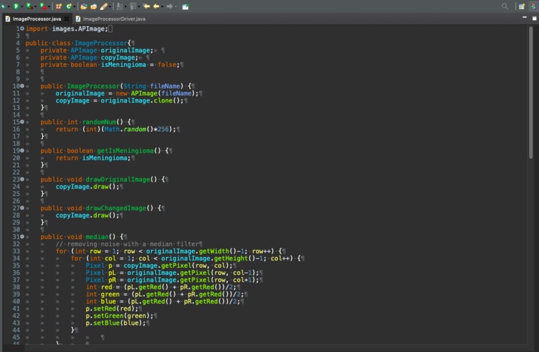Viewport: 539px width, 352px height.
Task: Click the Coverage run icon
Action: (x=29, y=6)
